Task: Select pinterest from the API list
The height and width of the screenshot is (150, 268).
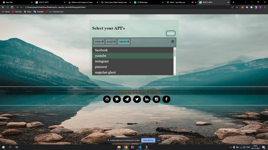Action: coord(133,67)
